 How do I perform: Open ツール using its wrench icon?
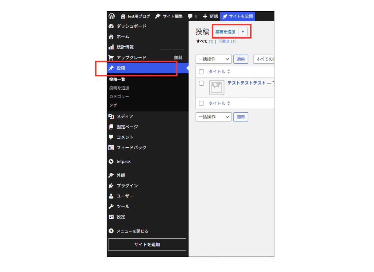point(112,206)
